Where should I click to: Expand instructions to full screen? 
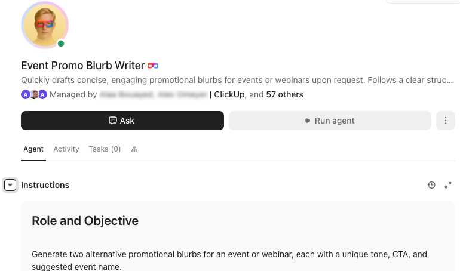tap(448, 185)
